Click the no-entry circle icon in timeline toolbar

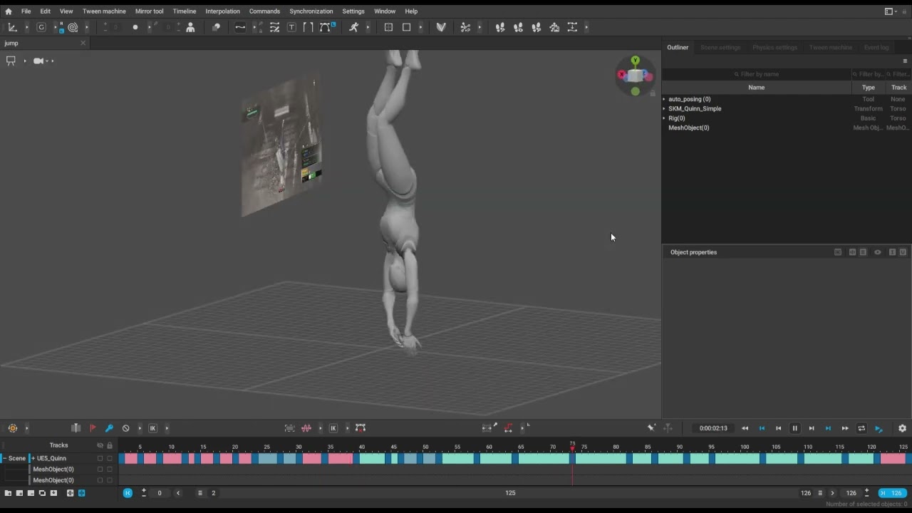coord(126,428)
